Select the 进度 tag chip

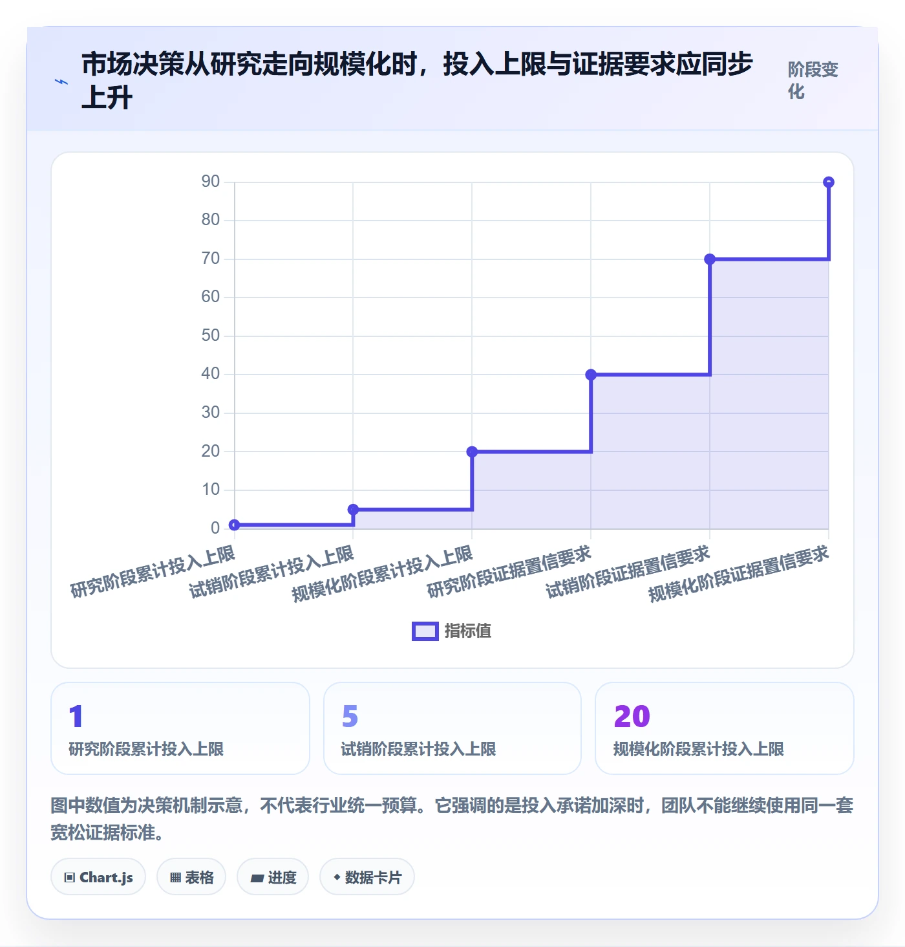273,877
